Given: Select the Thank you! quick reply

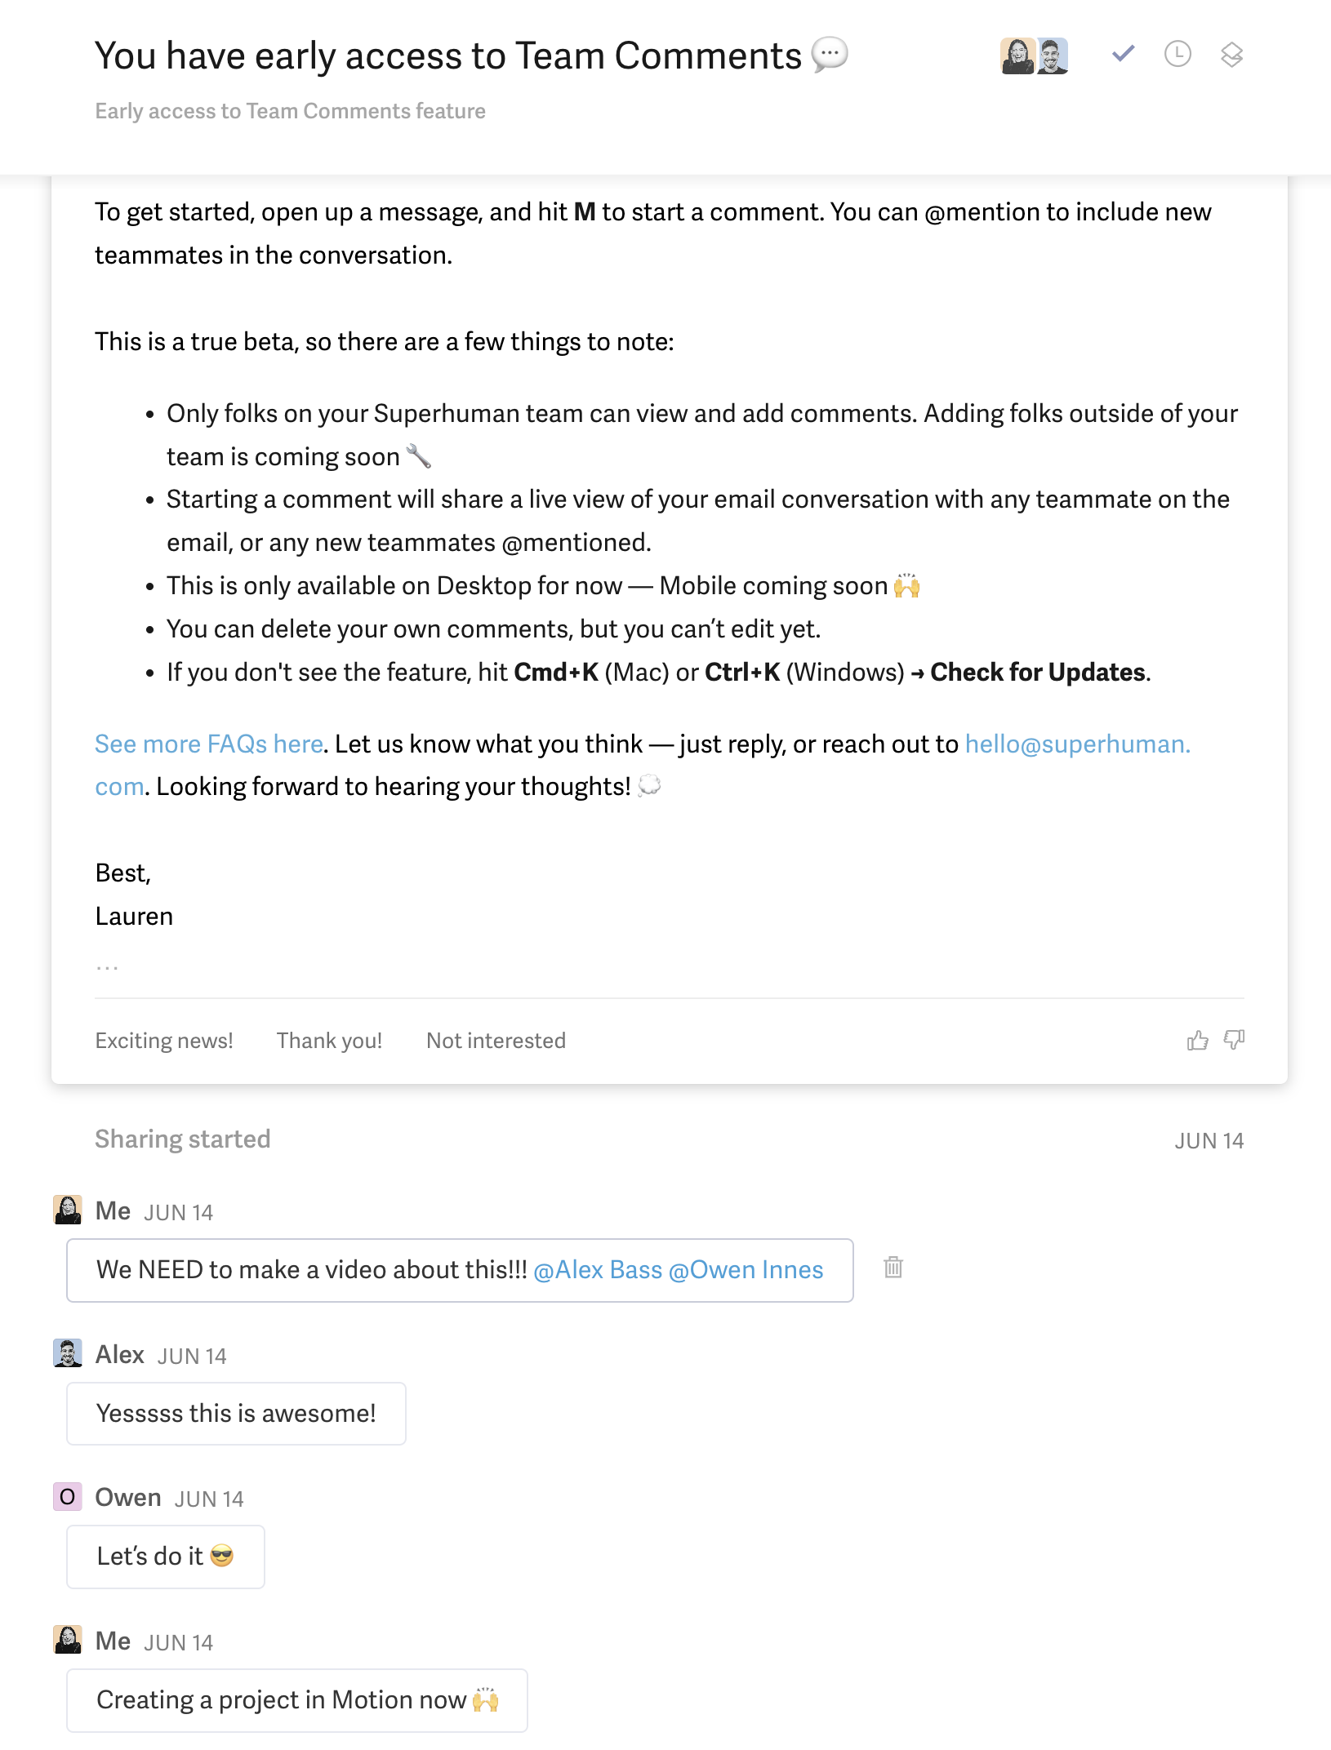Looking at the screenshot, I should [329, 1041].
